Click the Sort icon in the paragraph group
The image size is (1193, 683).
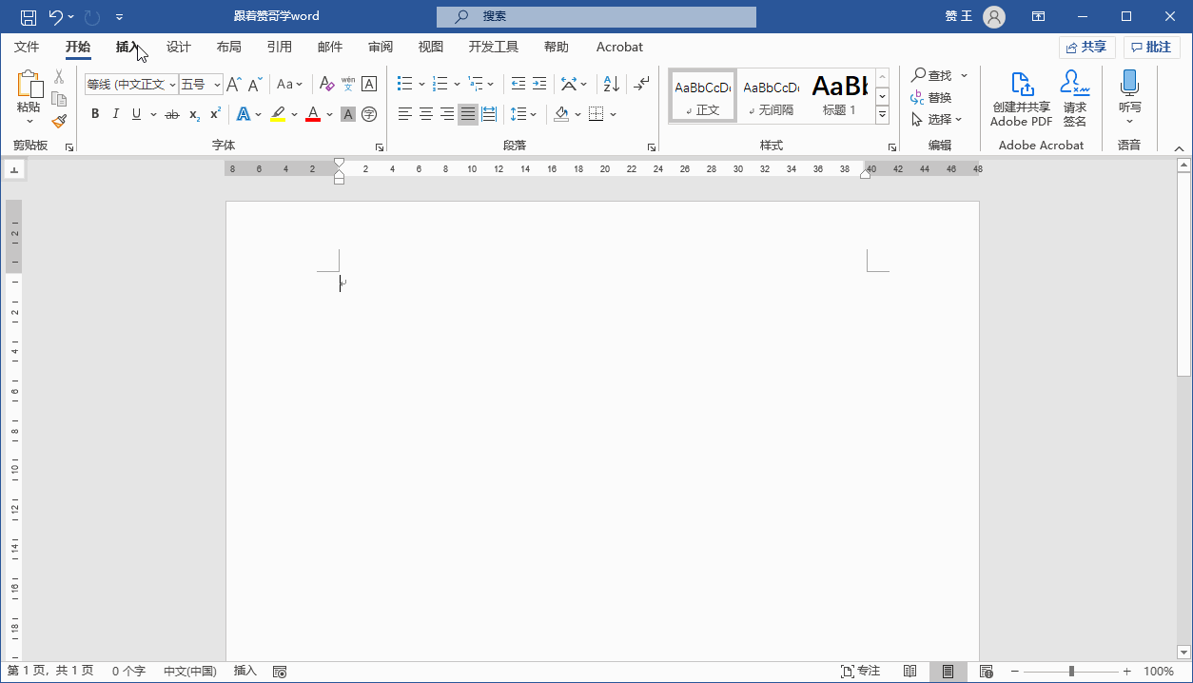[612, 84]
